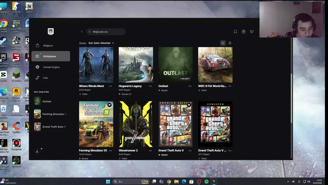The height and width of the screenshot is (185, 328).
Task: Click Where Winds Meet cover art
Action: pyautogui.click(x=96, y=65)
